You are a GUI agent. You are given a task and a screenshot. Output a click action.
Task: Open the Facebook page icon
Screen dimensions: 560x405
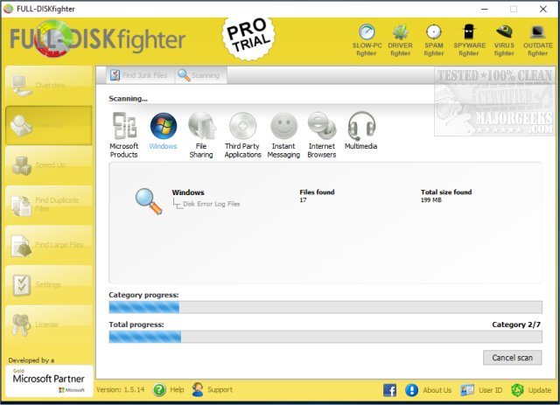pyautogui.click(x=389, y=390)
